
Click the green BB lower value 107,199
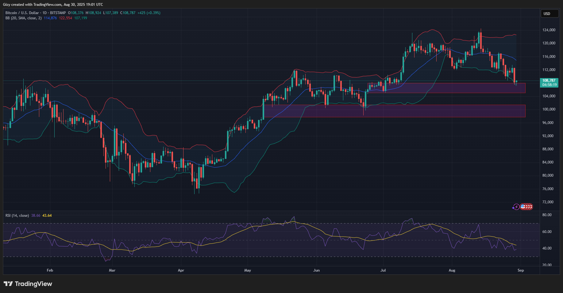coord(81,18)
